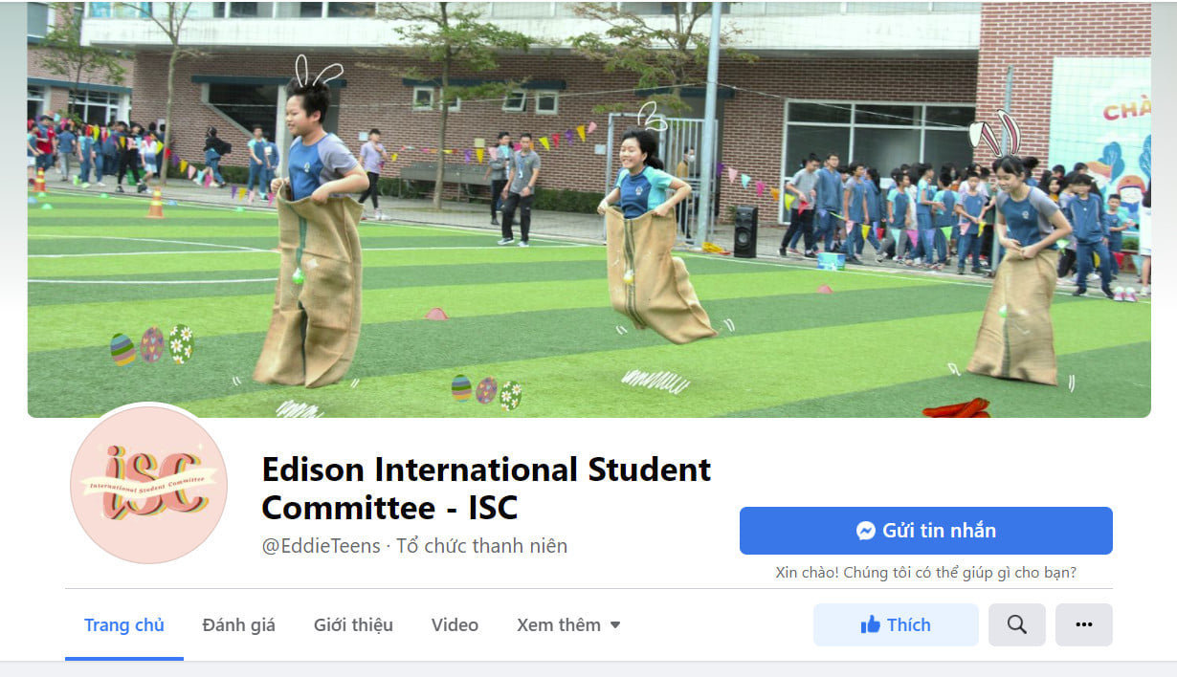Click the Xin chào greeting text

pos(925,573)
